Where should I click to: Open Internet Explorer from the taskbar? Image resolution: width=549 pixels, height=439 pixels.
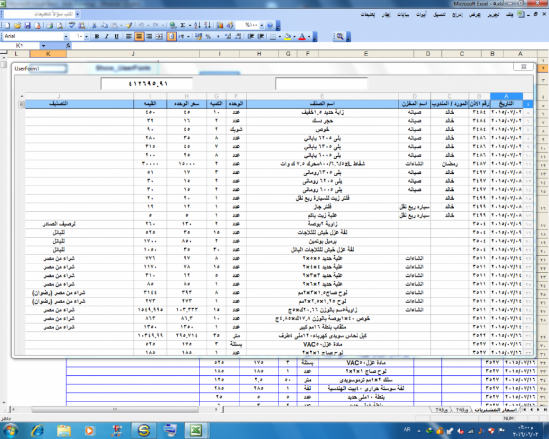[37, 430]
